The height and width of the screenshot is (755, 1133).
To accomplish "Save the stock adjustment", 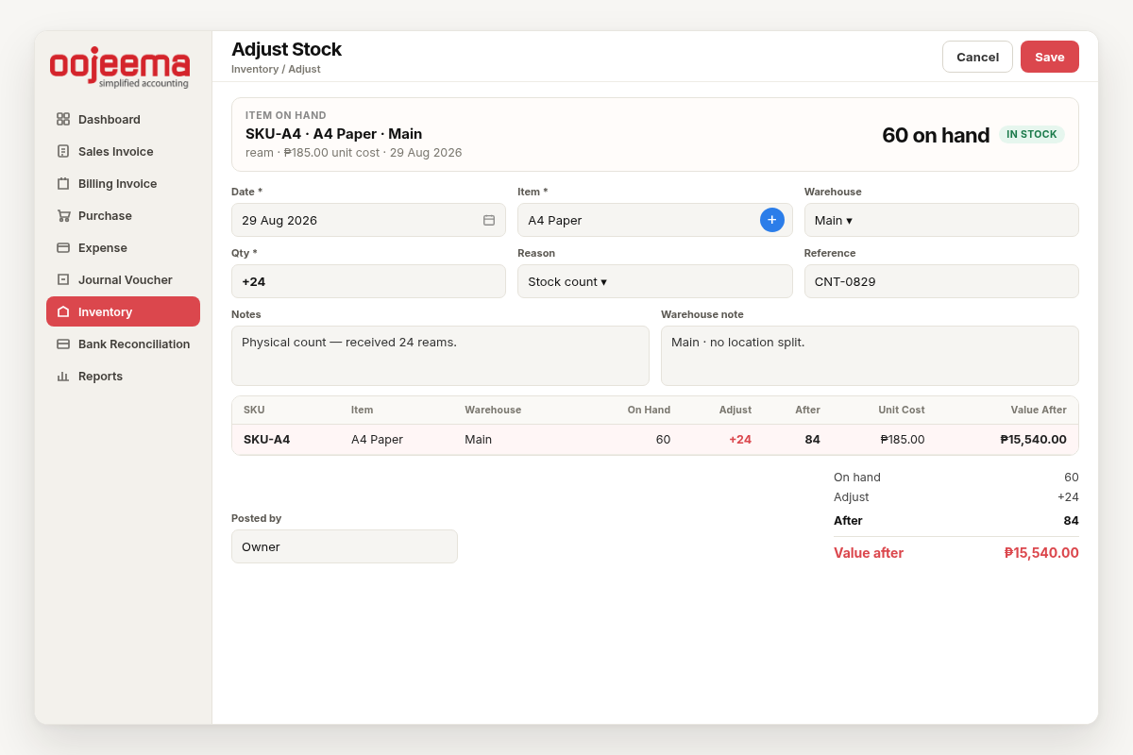I will click(1050, 57).
